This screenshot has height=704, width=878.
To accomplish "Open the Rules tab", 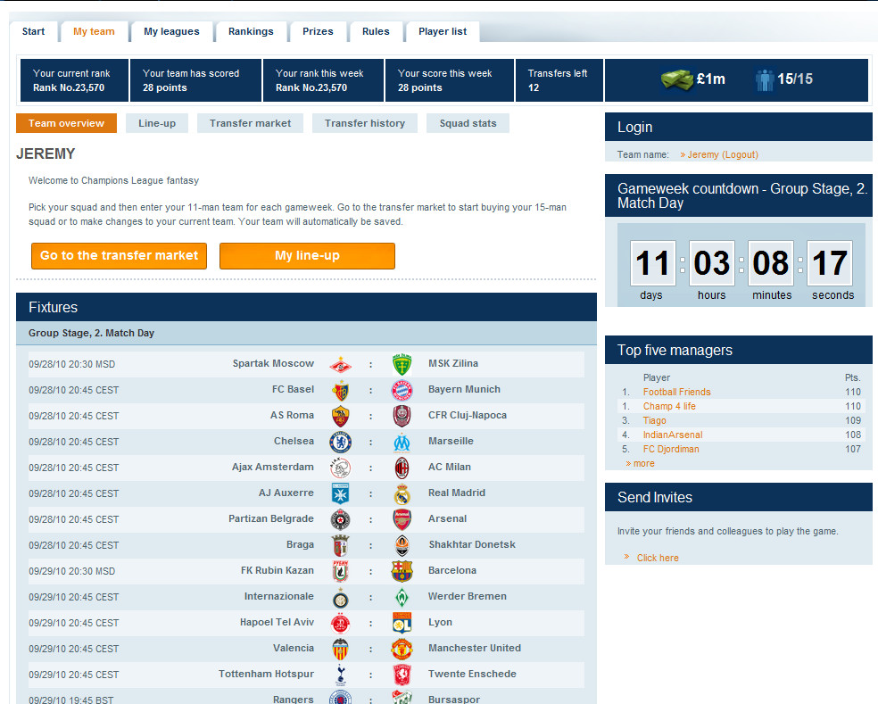I will pyautogui.click(x=376, y=31).
